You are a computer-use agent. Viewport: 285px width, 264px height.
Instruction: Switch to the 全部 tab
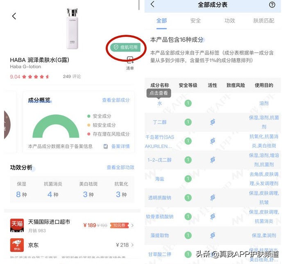(x=162, y=21)
